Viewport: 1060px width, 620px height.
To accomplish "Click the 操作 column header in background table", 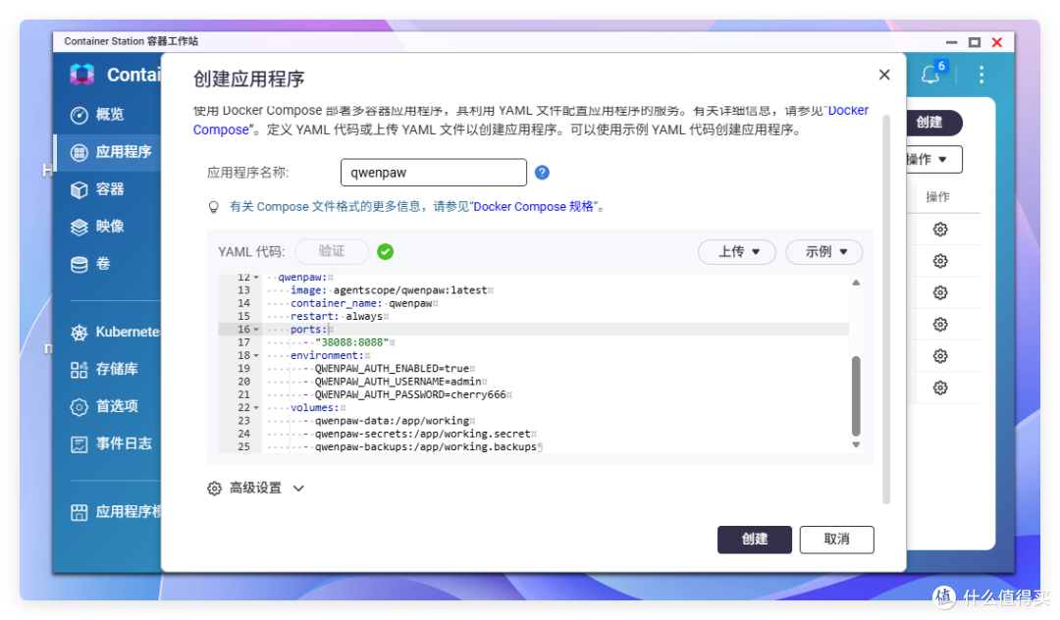I will (x=937, y=197).
